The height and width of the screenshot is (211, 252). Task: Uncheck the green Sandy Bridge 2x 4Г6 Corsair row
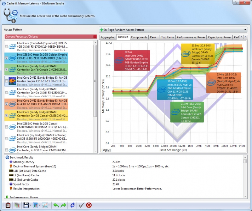point(6,69)
